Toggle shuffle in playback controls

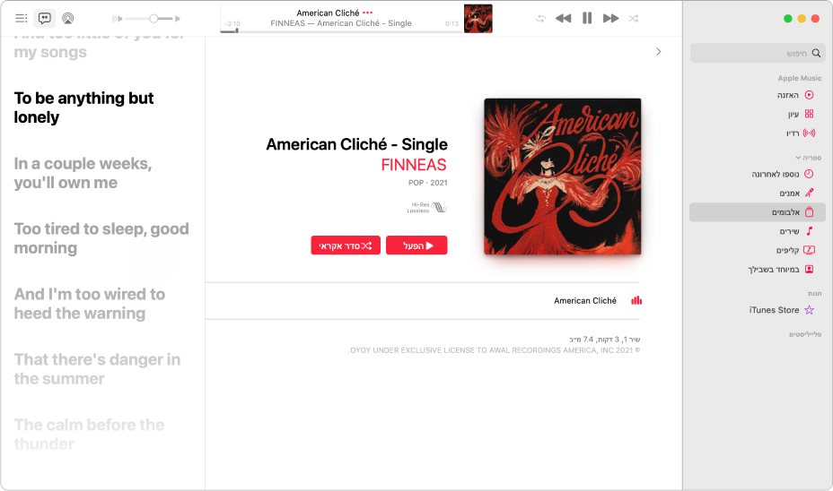pos(633,19)
